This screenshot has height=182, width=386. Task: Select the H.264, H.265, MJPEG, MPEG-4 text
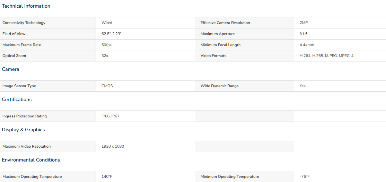click(x=326, y=56)
